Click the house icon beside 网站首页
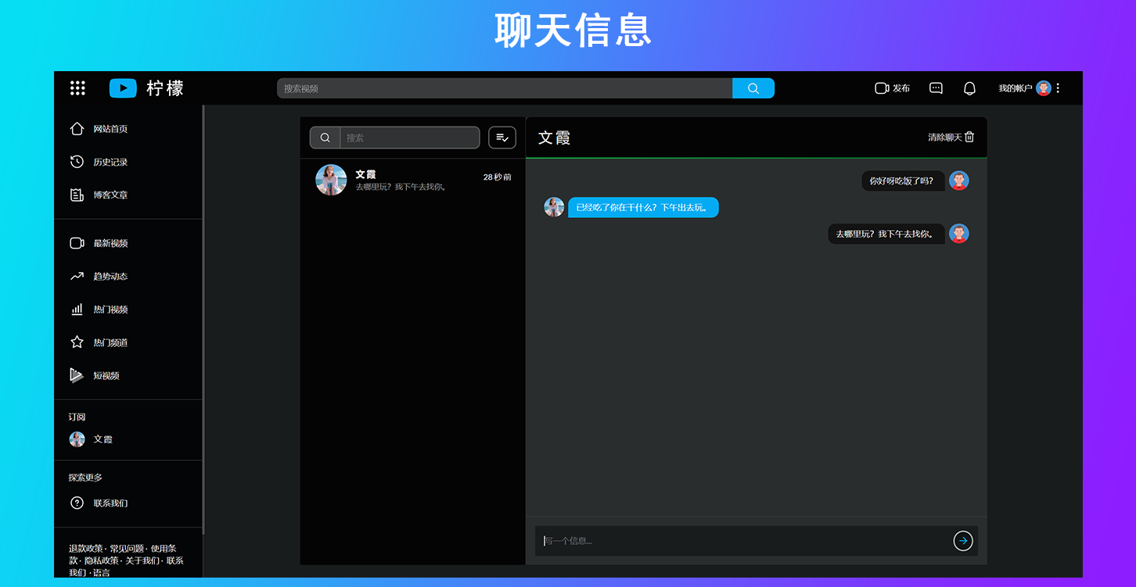 click(x=77, y=128)
